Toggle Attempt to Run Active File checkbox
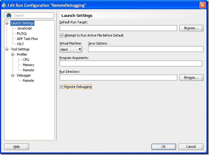This screenshot has height=155, width=209. (61, 35)
